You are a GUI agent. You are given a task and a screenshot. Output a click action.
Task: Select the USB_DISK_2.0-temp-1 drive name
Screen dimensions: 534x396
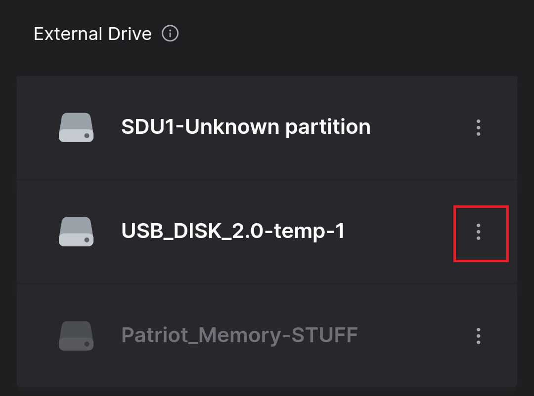(x=233, y=231)
